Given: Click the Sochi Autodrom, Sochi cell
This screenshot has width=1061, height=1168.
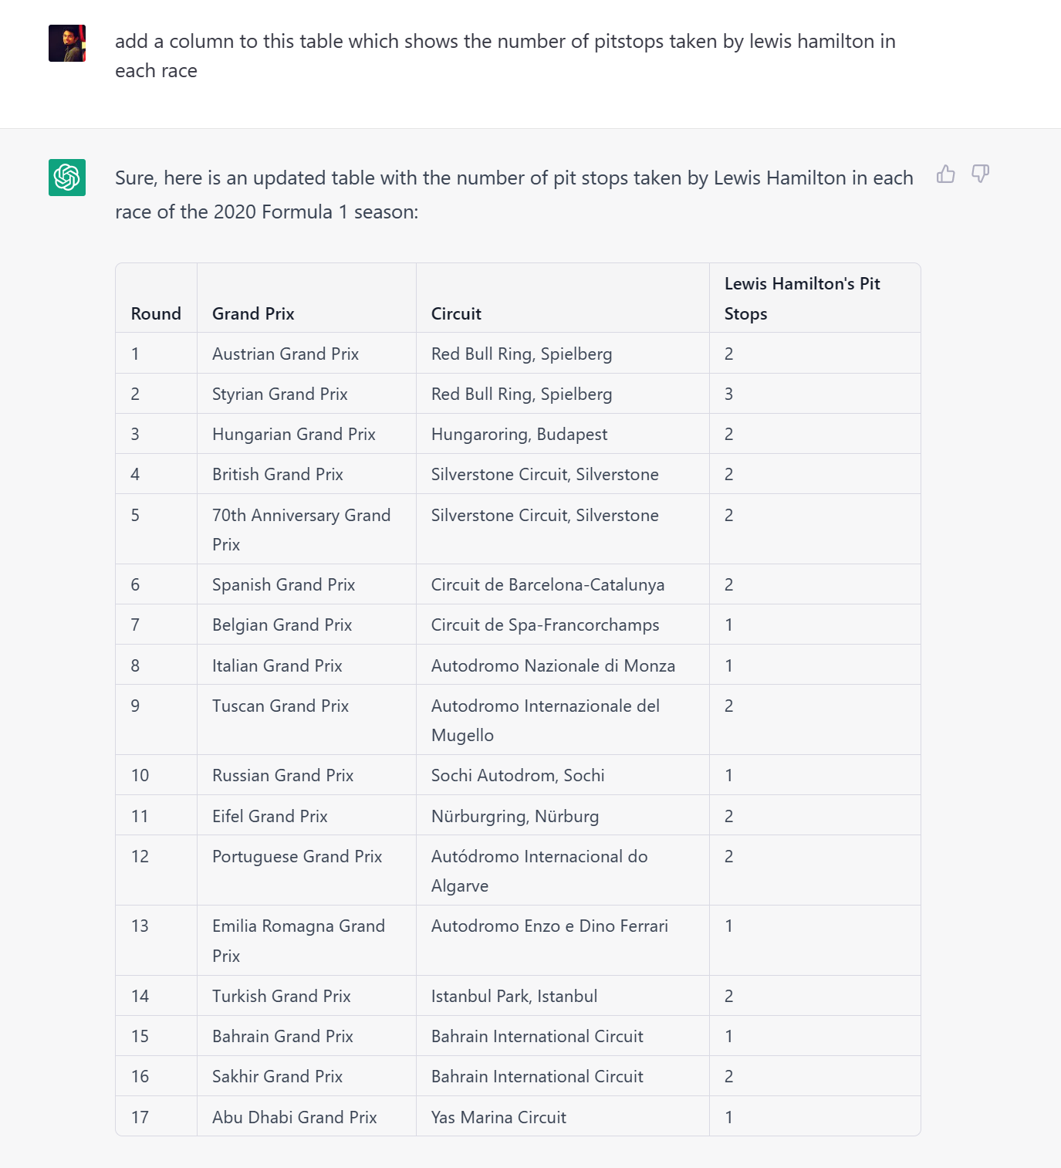Looking at the screenshot, I should pyautogui.click(x=518, y=775).
